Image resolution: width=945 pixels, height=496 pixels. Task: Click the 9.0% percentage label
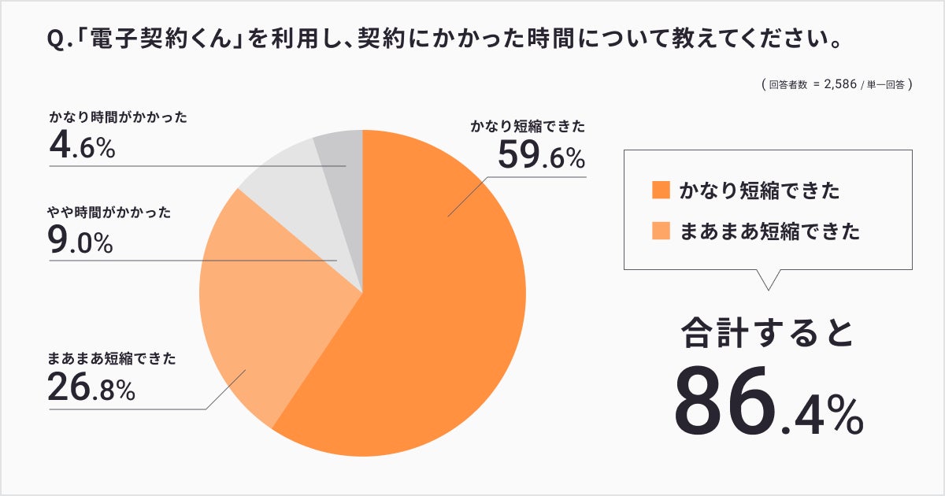[81, 241]
